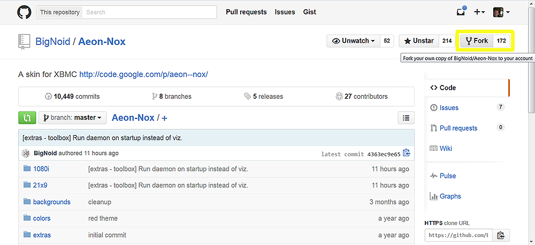Open the notifications inbox icon
Viewport: 535px width, 245px height.
(x=461, y=12)
